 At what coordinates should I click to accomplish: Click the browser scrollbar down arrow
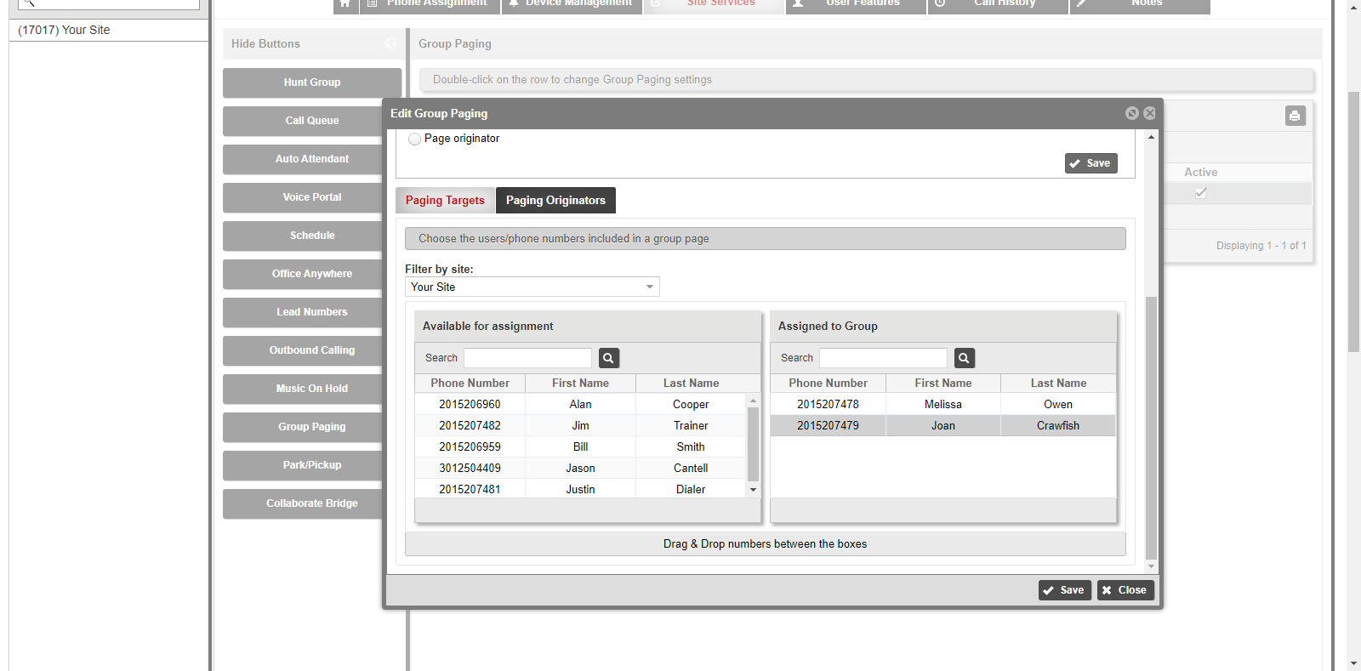coord(1353,663)
